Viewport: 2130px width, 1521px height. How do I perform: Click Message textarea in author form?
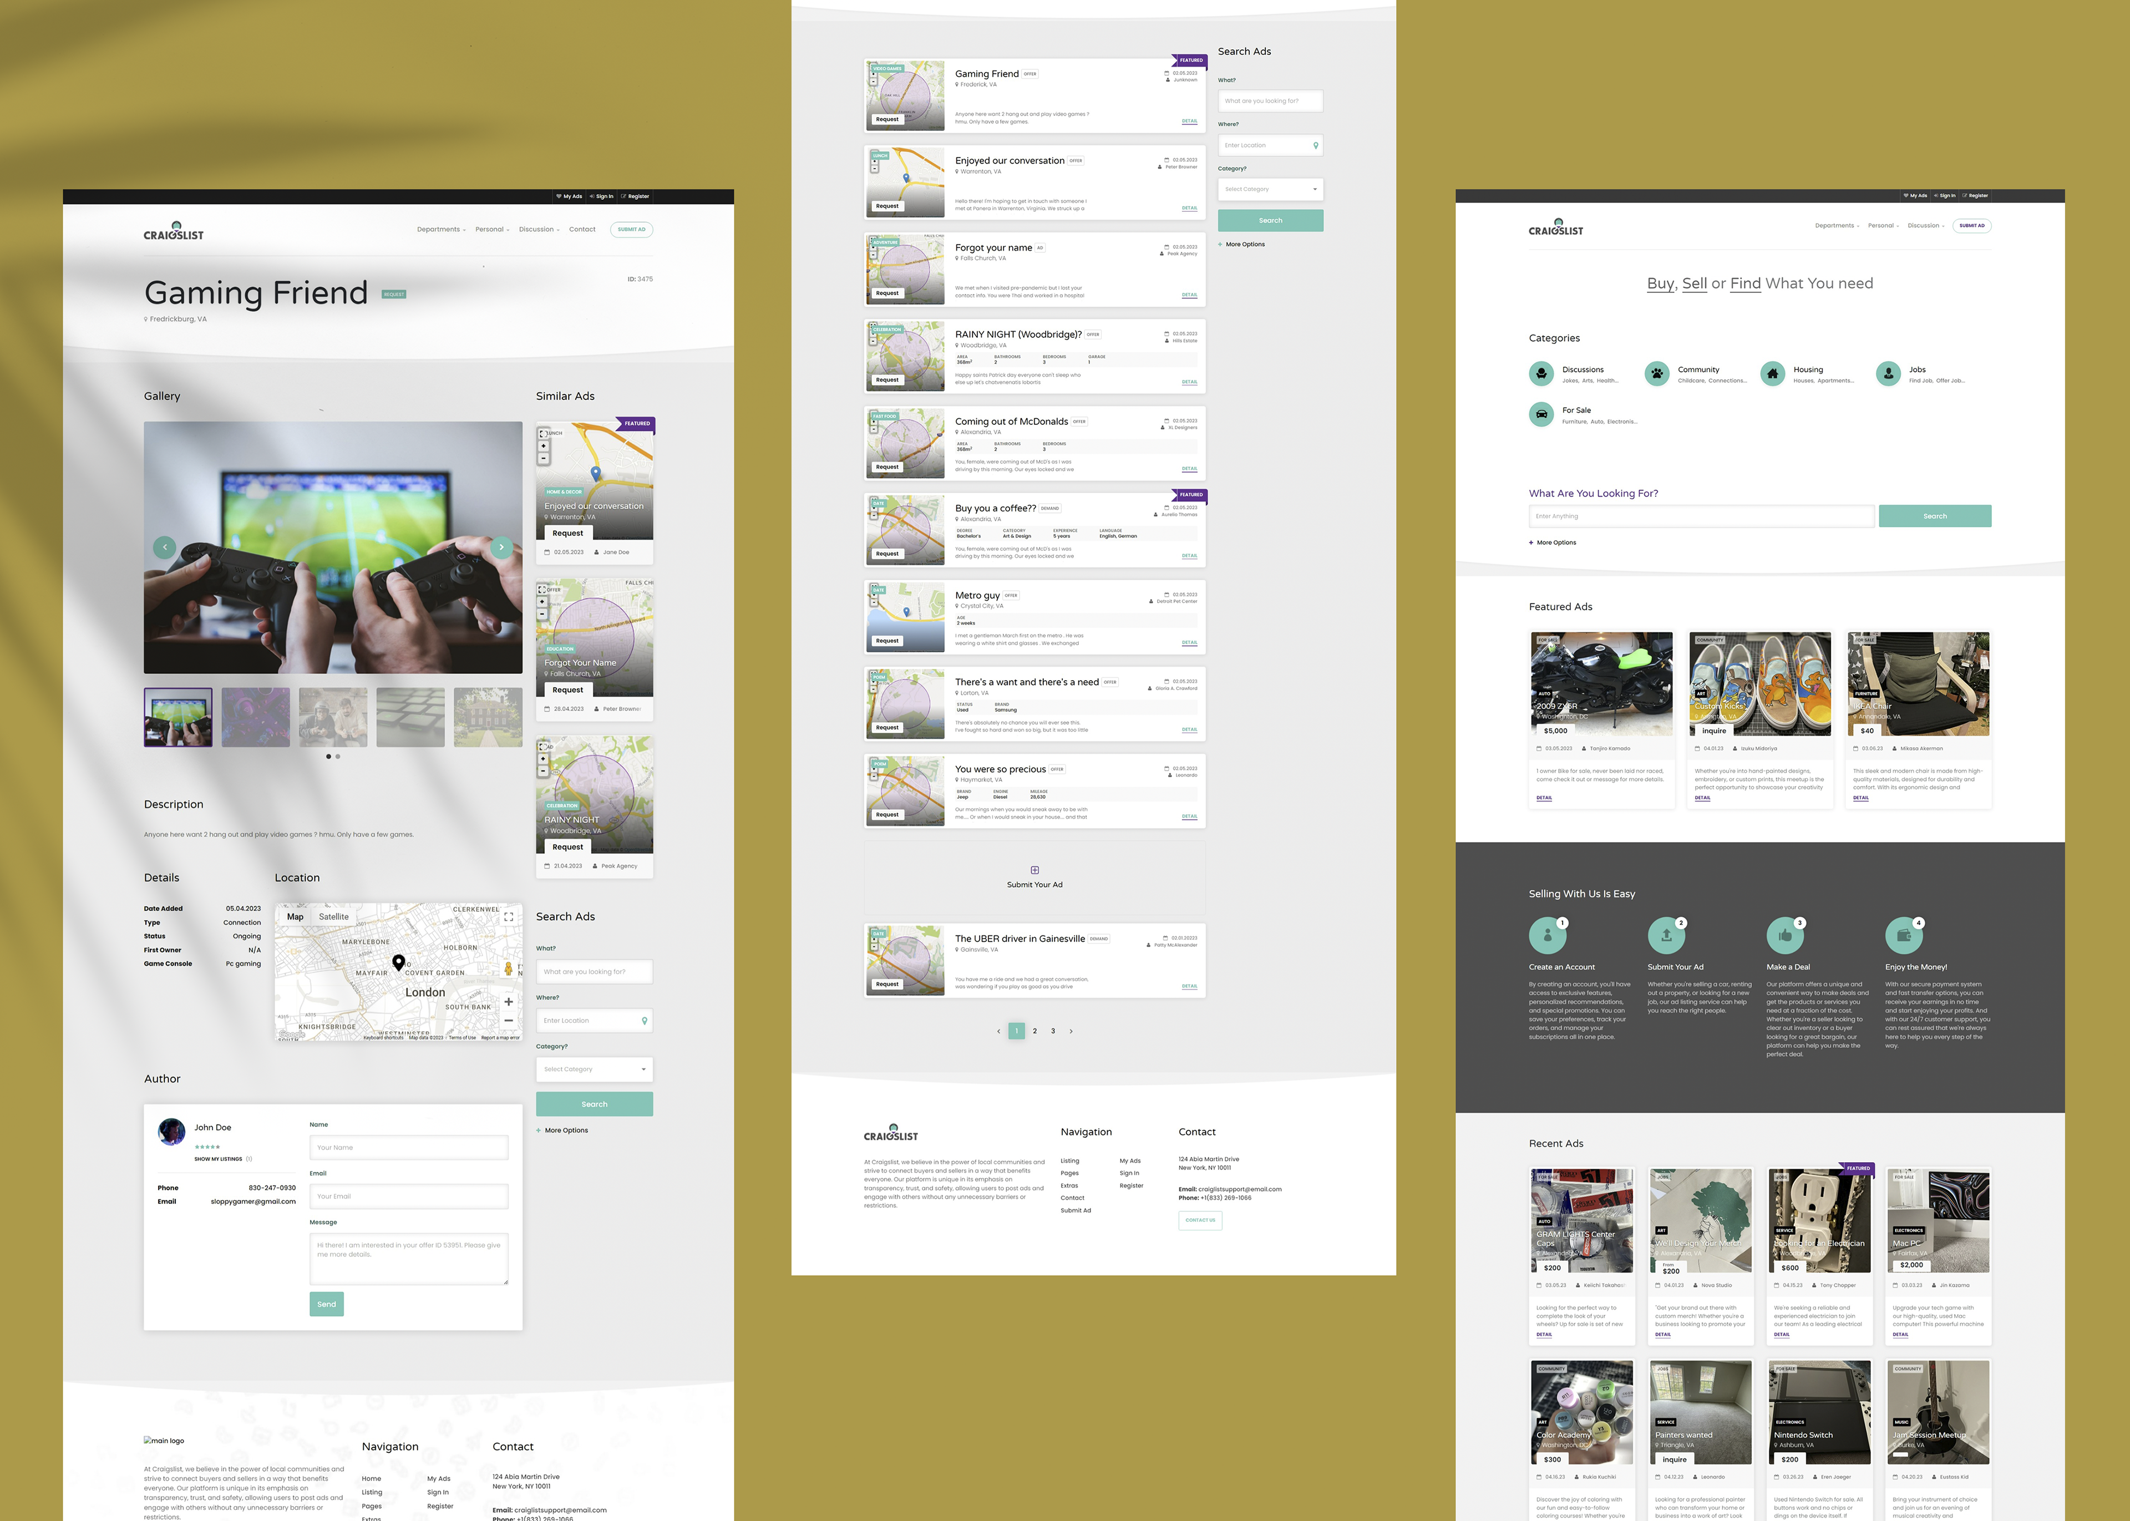tap(409, 1260)
